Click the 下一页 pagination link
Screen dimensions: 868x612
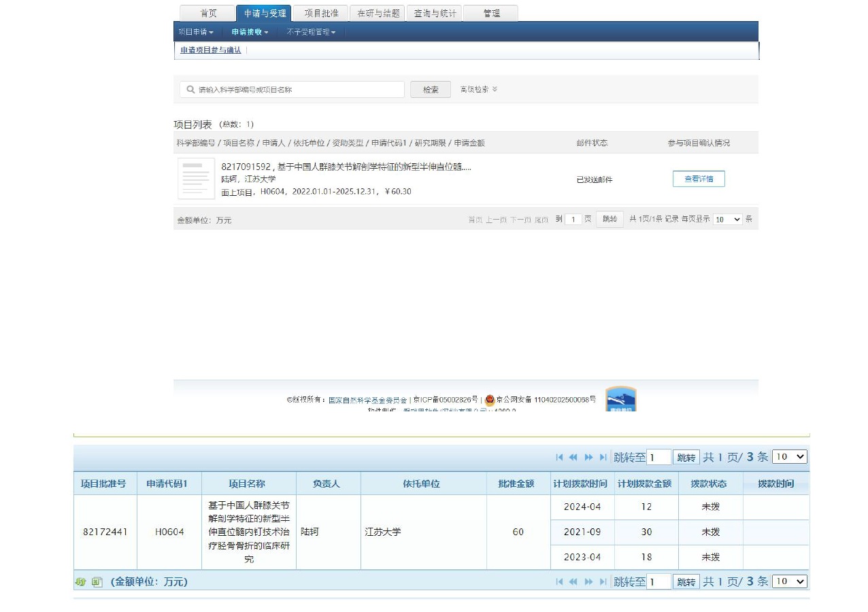[520, 220]
